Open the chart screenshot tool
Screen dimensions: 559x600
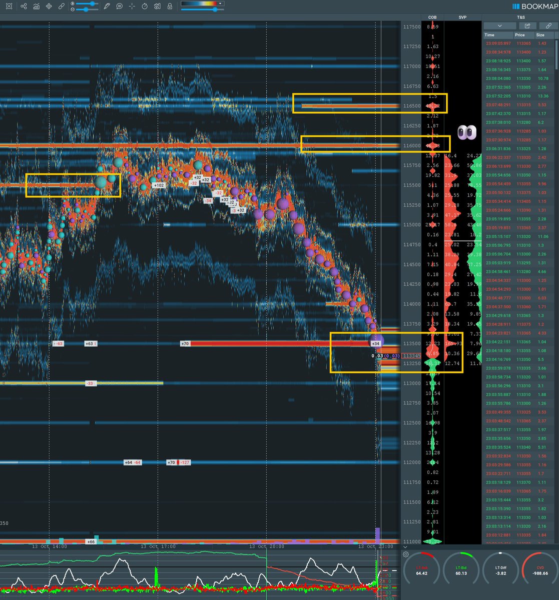click(10, 5)
